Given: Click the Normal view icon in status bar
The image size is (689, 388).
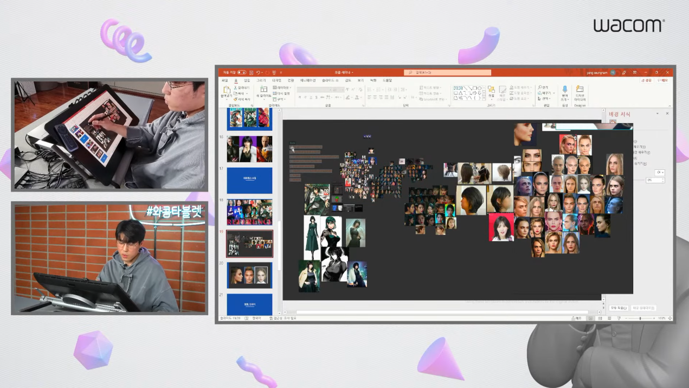Looking at the screenshot, I should click(x=591, y=318).
